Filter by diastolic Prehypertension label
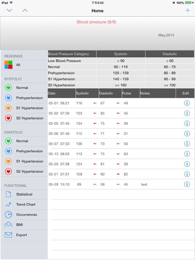Image resolution: width=195 pixels, height=260 pixels. 29,151
